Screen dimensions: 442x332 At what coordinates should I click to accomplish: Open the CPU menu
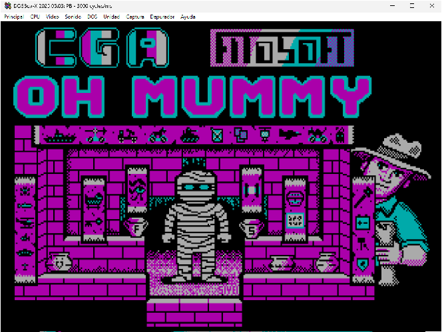tap(35, 17)
